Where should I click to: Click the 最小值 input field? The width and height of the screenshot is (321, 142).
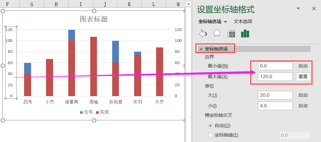(275, 66)
